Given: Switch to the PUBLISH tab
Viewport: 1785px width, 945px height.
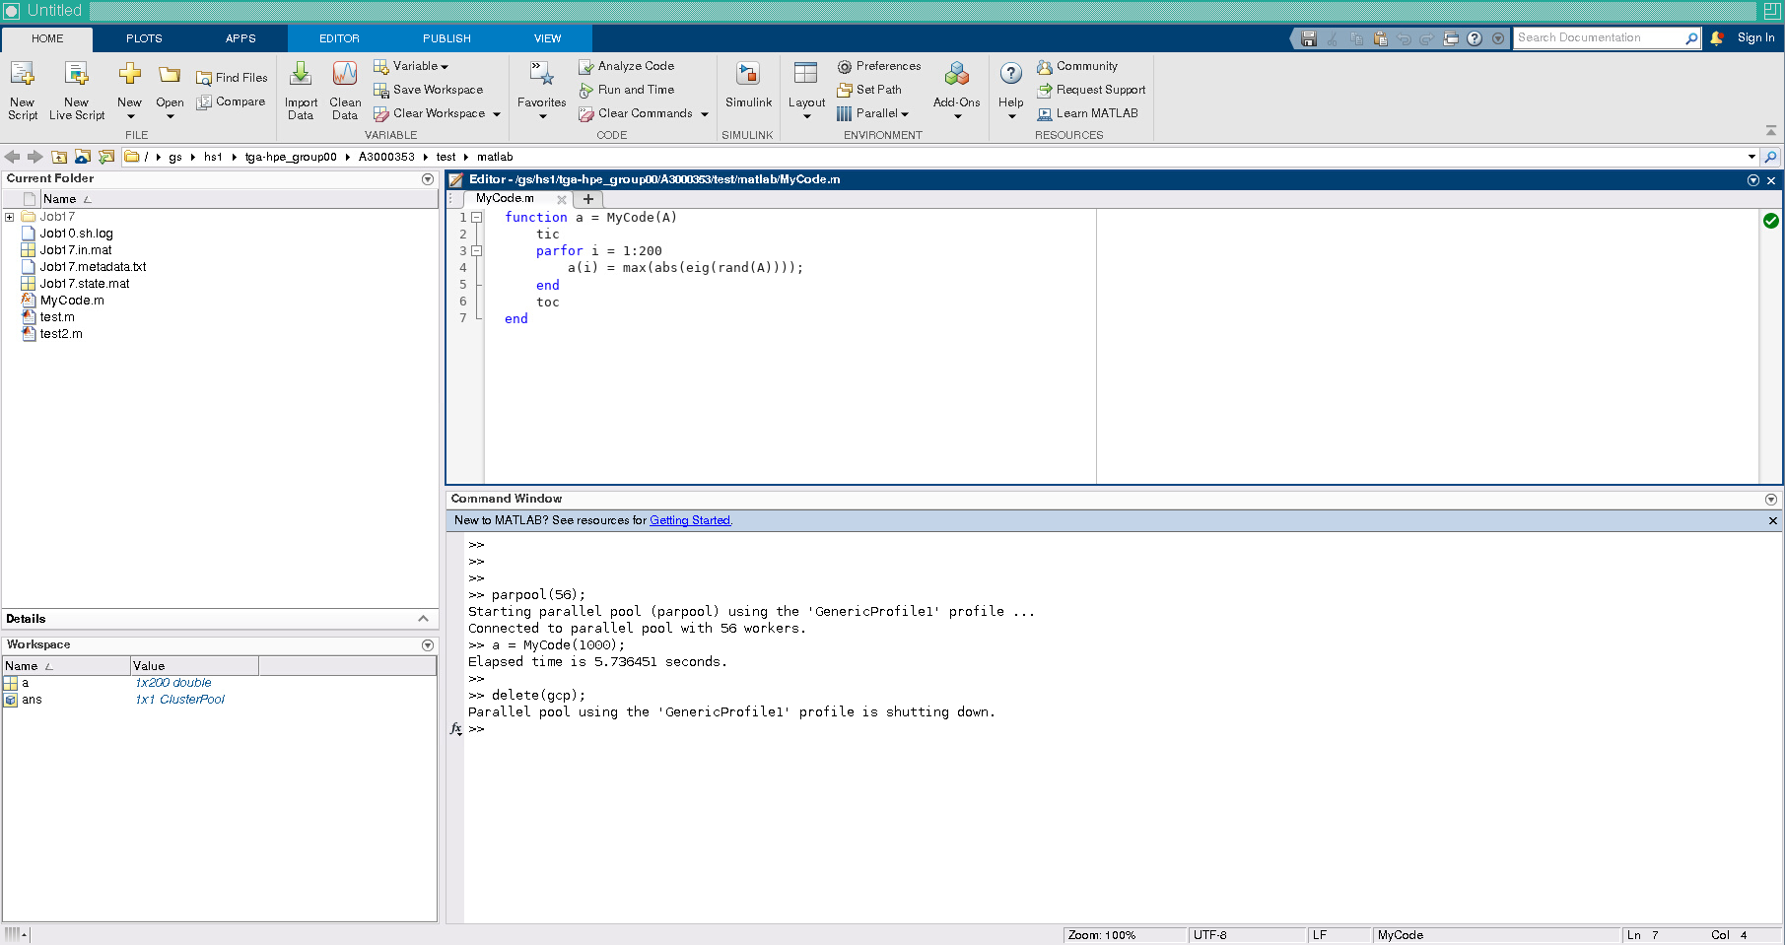Looking at the screenshot, I should point(446,38).
